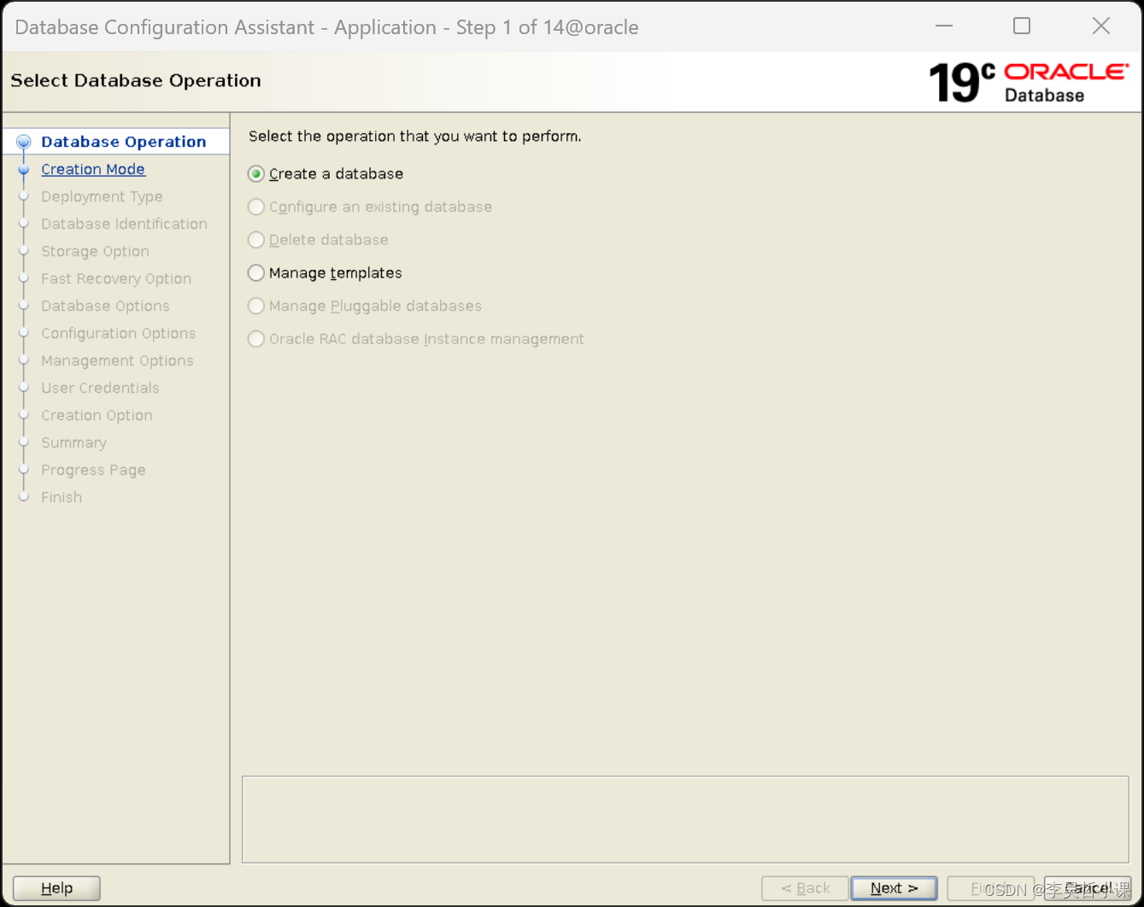Click the Database Options step
1144x907 pixels.
click(105, 306)
